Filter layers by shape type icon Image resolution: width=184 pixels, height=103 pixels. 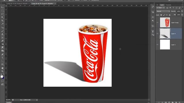tap(176, 8)
